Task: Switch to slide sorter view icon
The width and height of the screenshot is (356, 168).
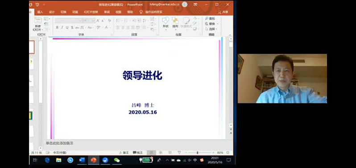Action: tap(161, 152)
